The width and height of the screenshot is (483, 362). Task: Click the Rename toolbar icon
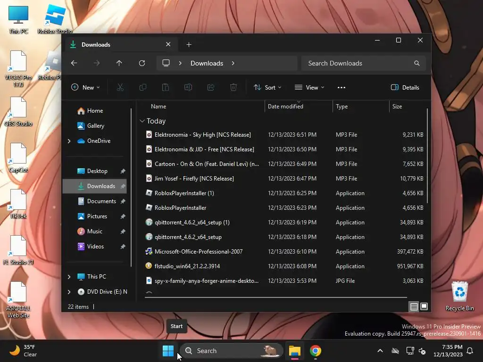click(188, 87)
